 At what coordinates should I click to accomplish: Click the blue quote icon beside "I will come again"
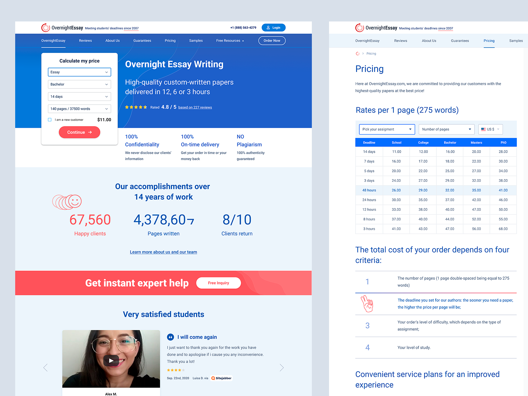tap(171, 337)
